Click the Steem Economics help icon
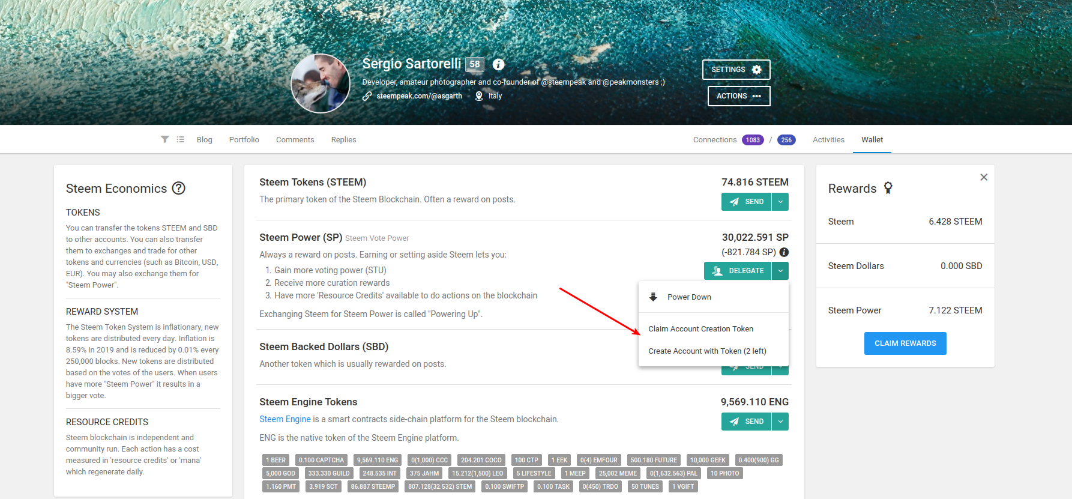 (x=179, y=188)
